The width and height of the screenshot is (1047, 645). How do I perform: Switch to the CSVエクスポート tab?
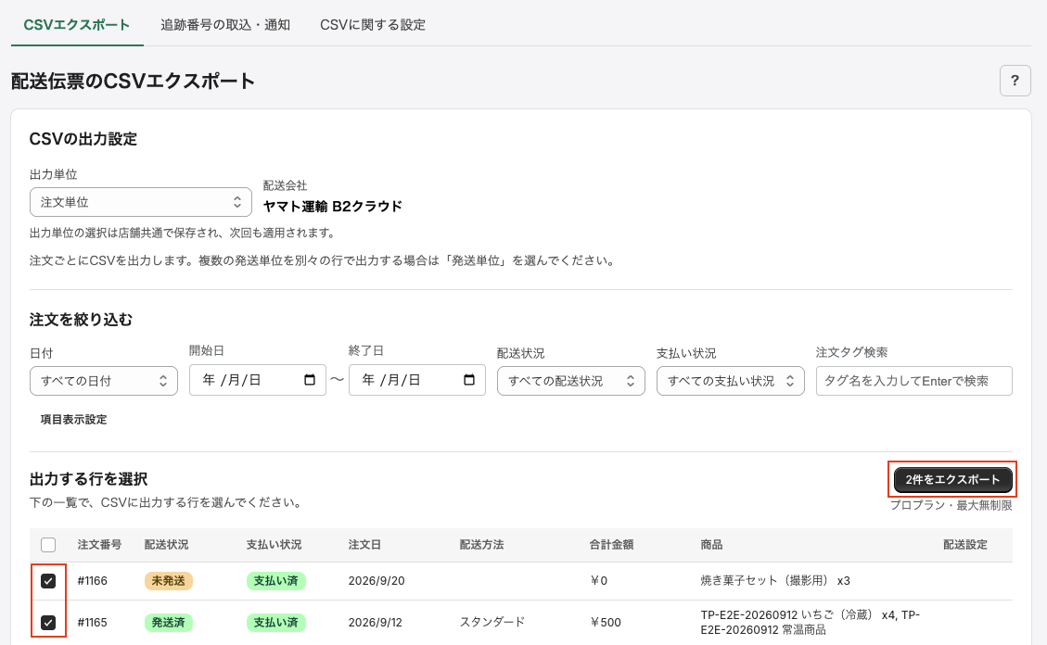tap(77, 25)
